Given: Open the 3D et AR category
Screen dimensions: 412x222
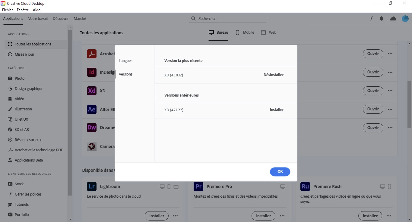Looking at the screenshot, I should click(18, 129).
